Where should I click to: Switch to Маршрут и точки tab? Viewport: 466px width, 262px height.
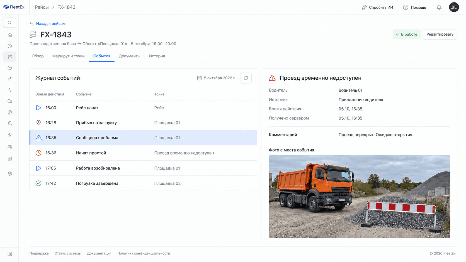pos(68,56)
